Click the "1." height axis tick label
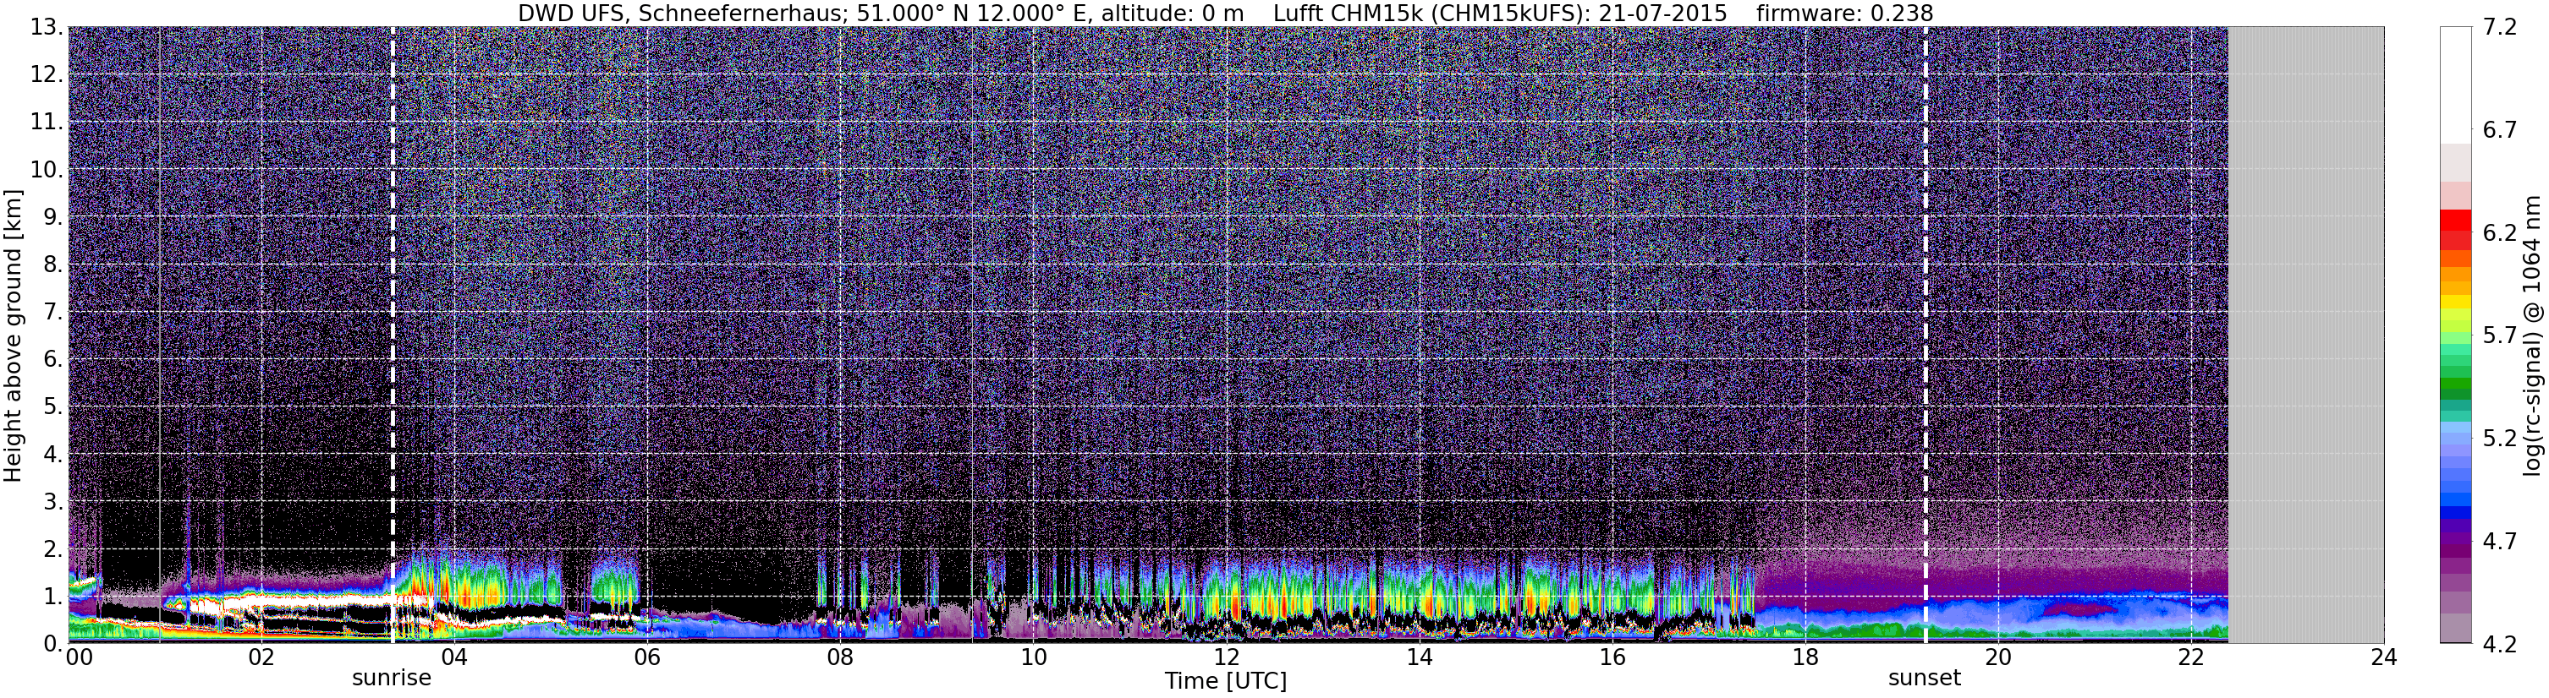Screen dimensions: 2549x698 pos(53,596)
